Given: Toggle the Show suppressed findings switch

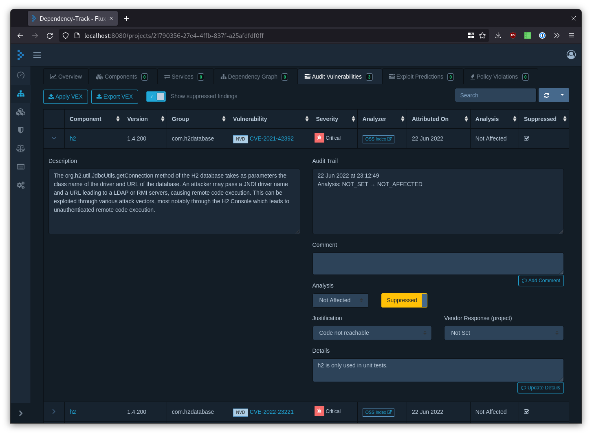Looking at the screenshot, I should coord(156,97).
